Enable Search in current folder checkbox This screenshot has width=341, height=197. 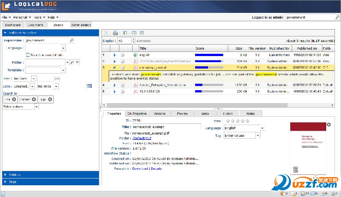tap(28, 55)
